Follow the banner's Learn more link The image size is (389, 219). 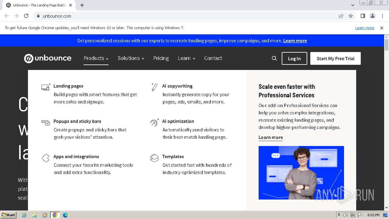pyautogui.click(x=295, y=41)
